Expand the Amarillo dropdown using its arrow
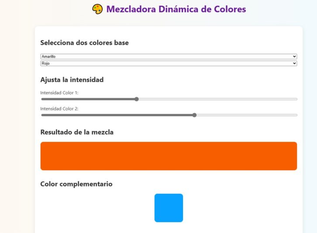The image size is (317, 233). (x=295, y=57)
